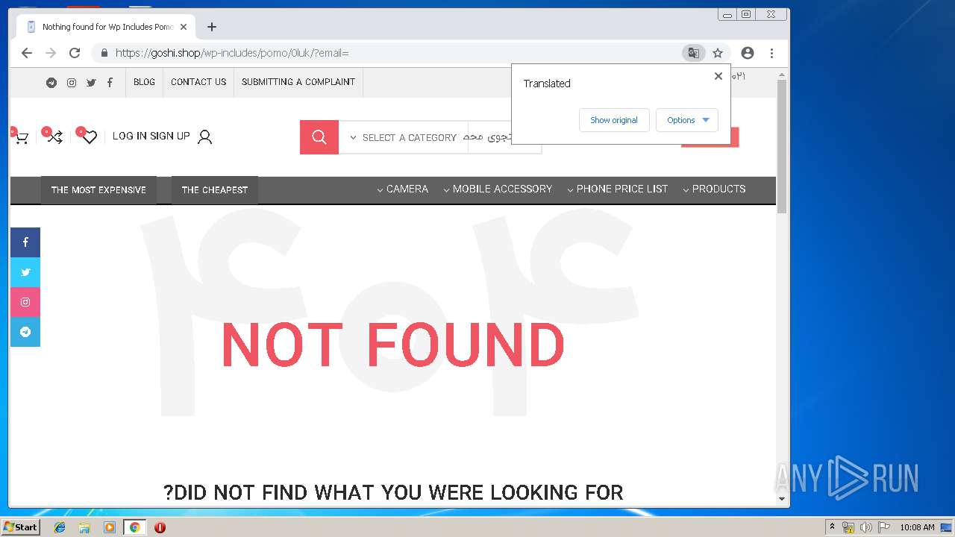Open the shopping cart icon

pos(21,137)
